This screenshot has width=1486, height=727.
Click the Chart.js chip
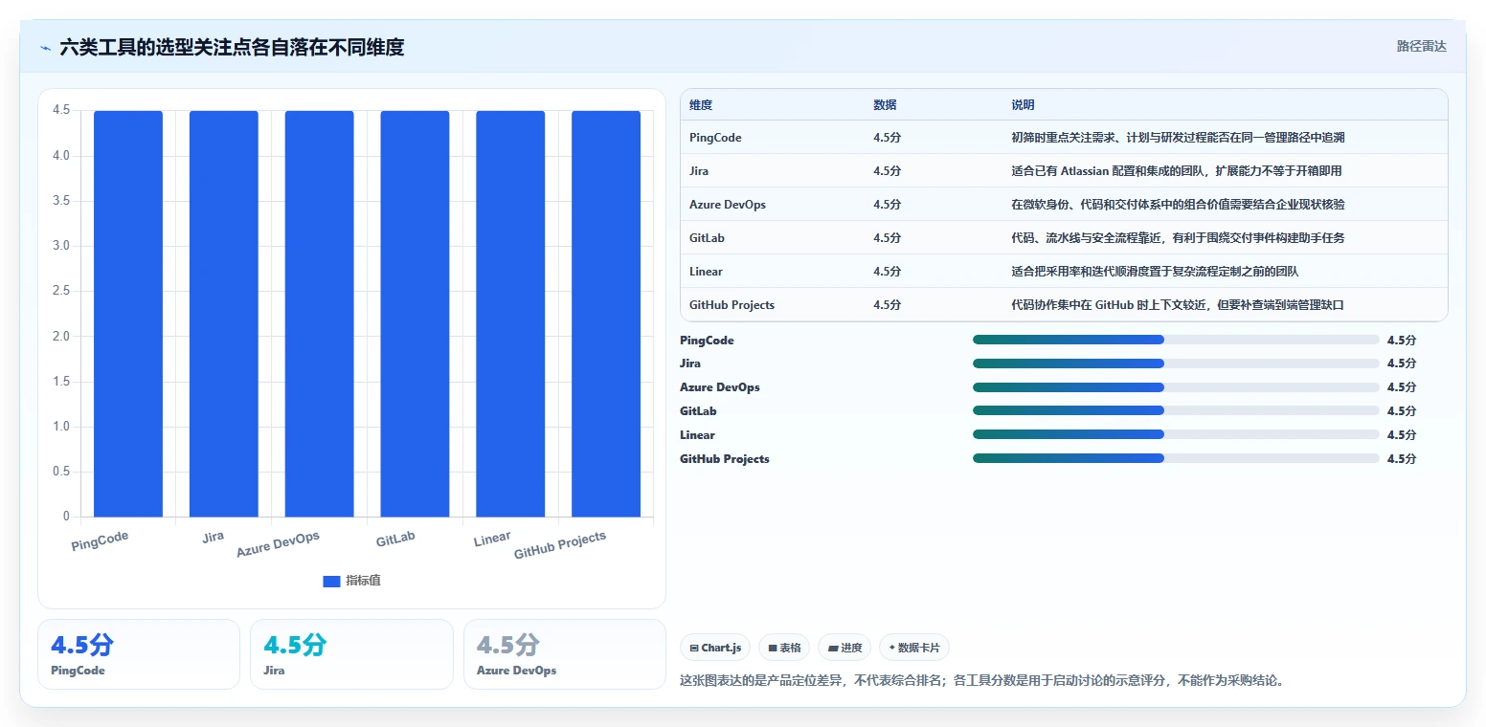pos(715,648)
